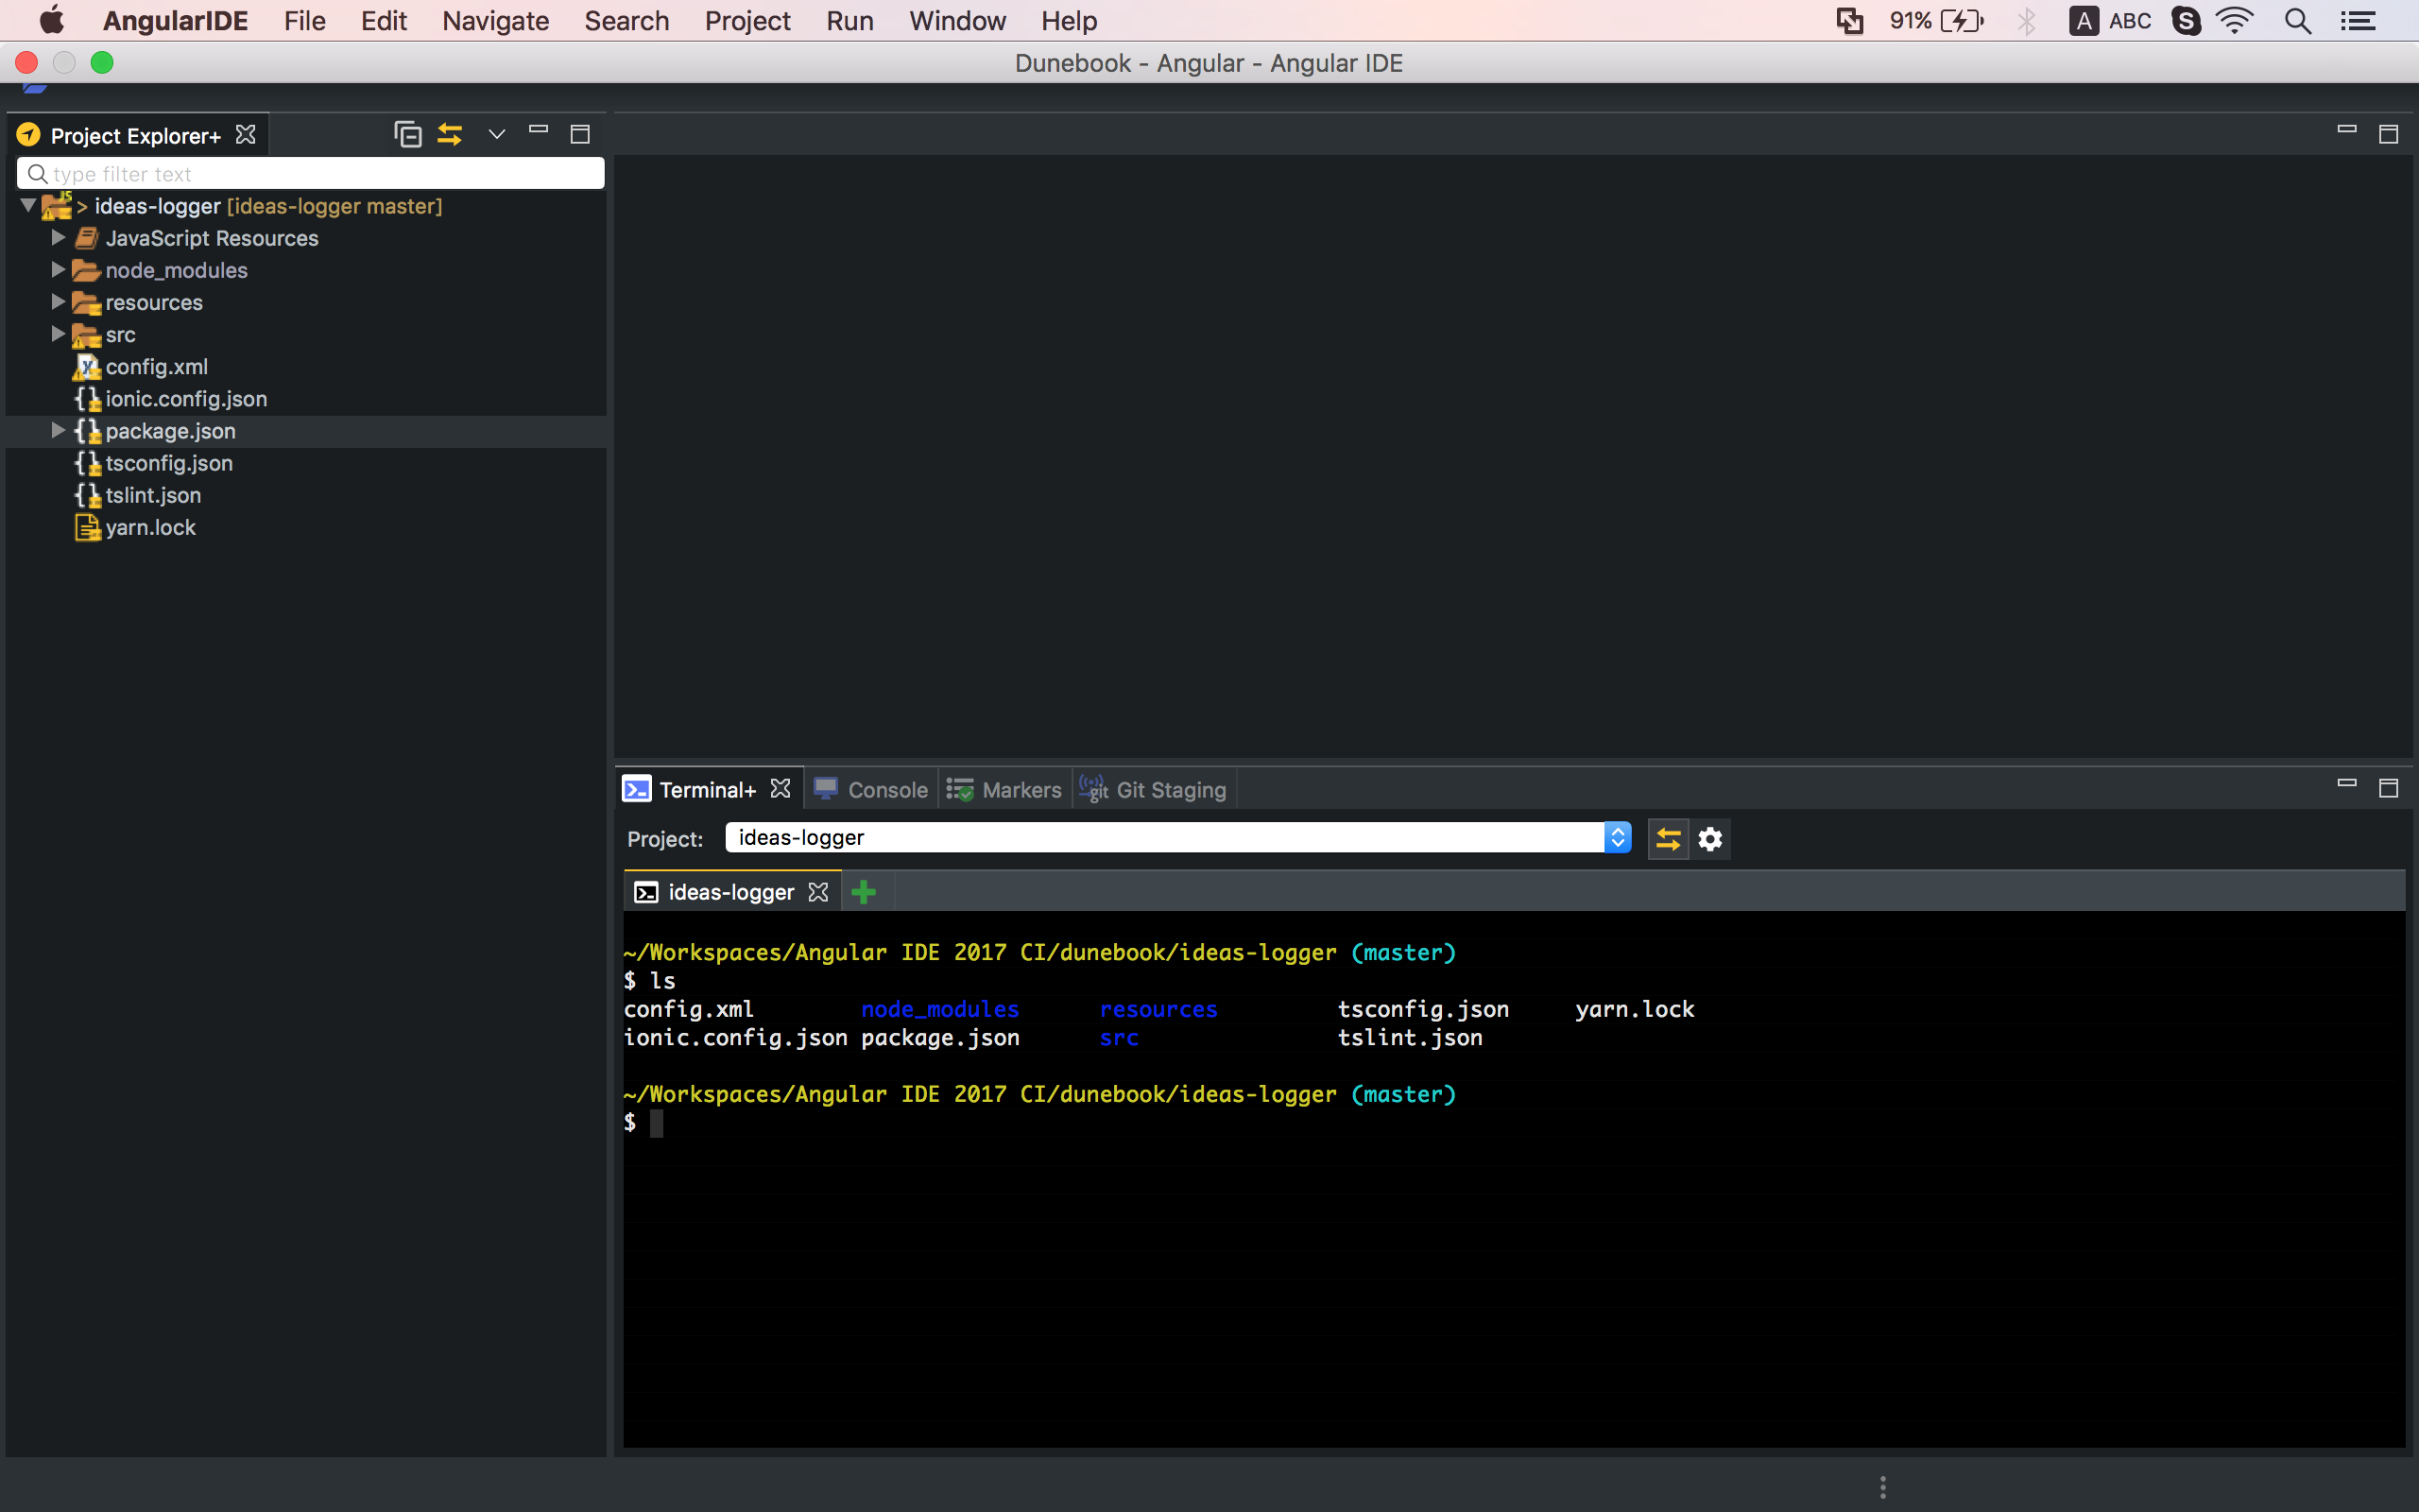Select package.json in the tree

171,431
